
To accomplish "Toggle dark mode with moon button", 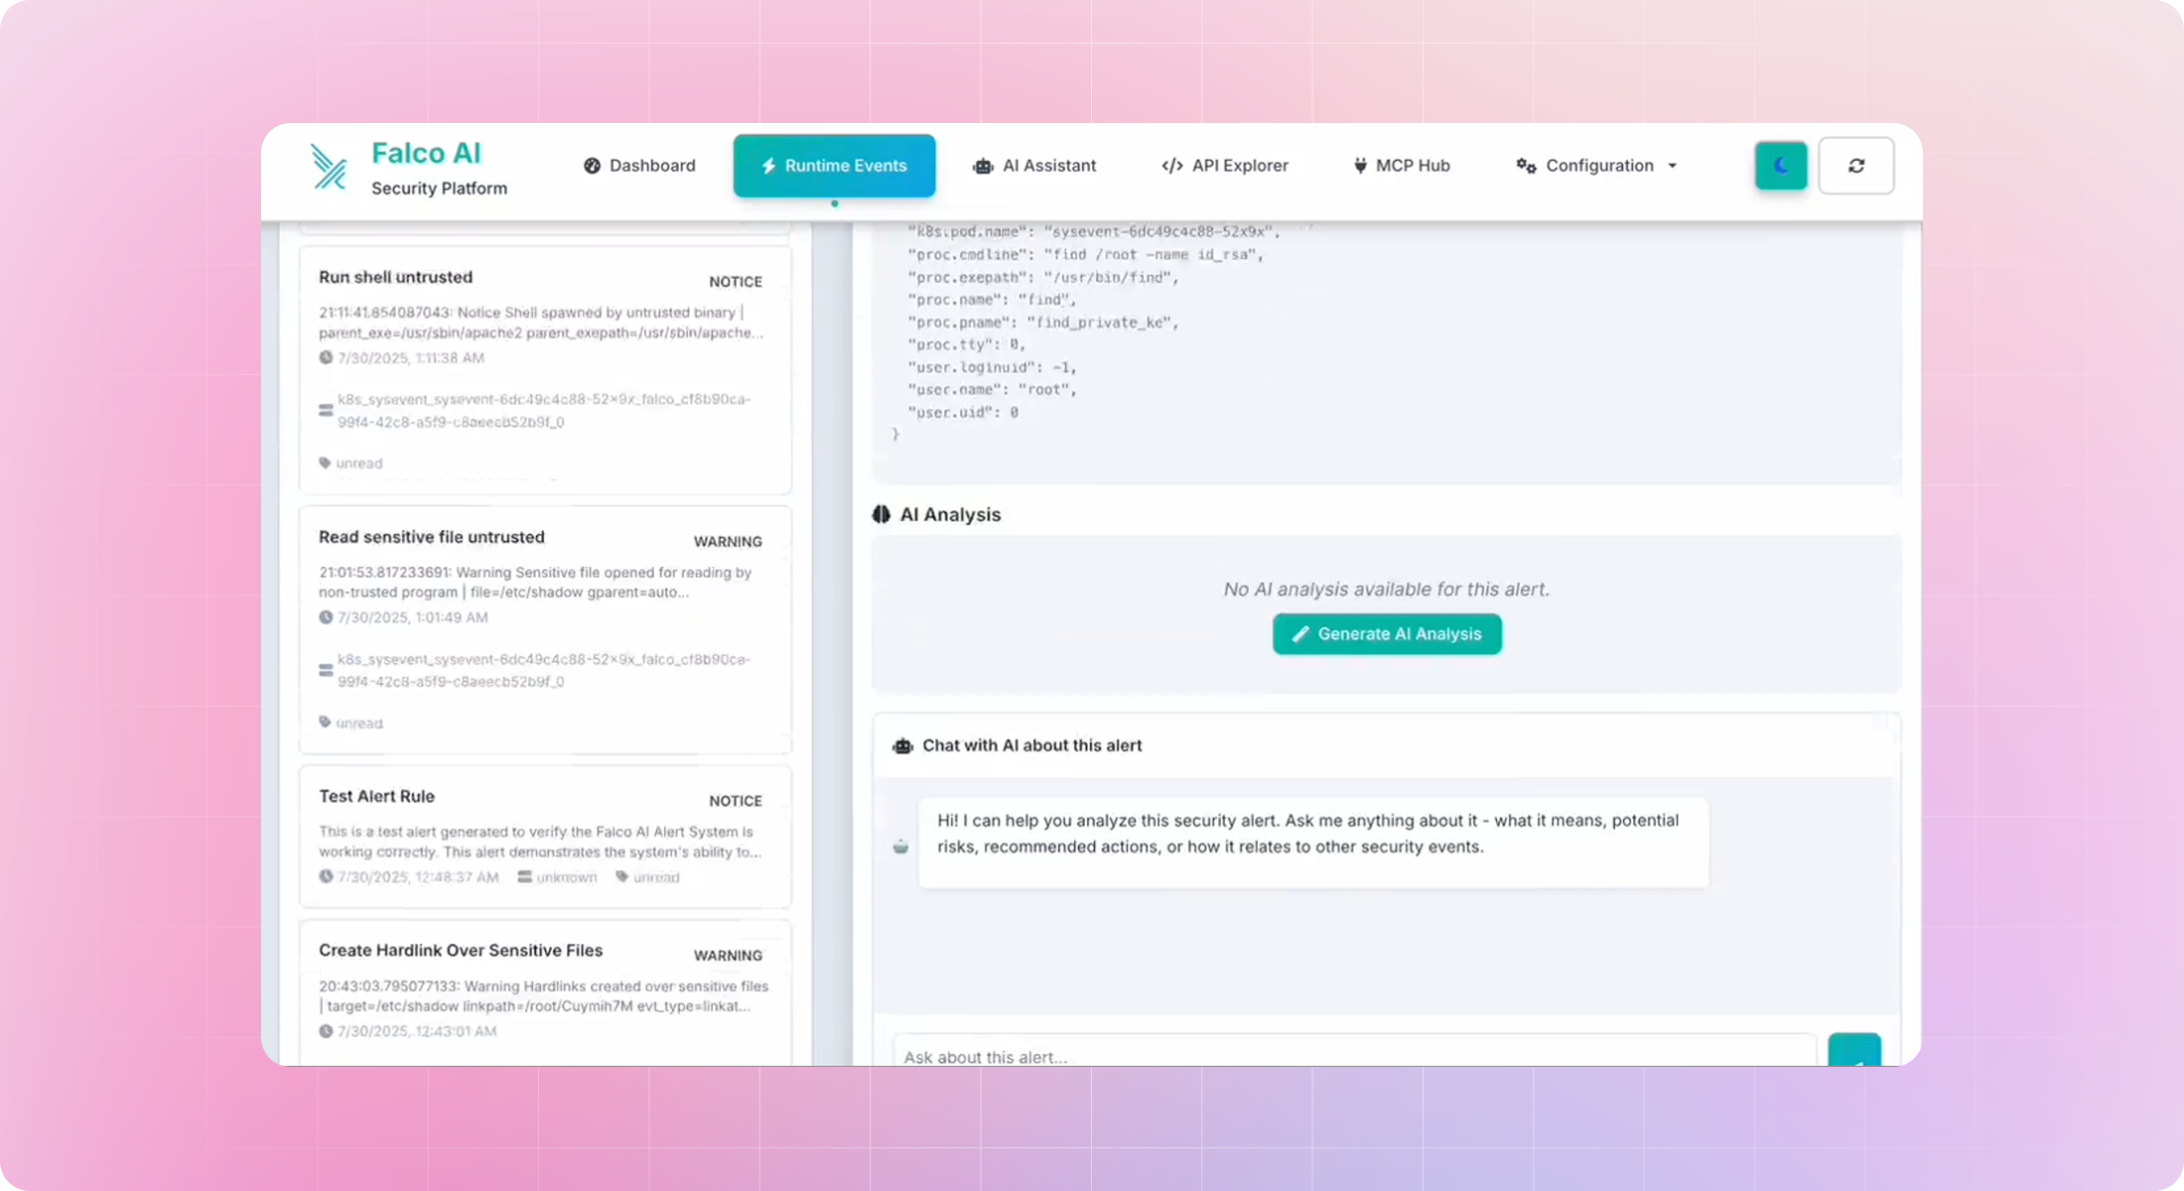I will click(x=1781, y=166).
